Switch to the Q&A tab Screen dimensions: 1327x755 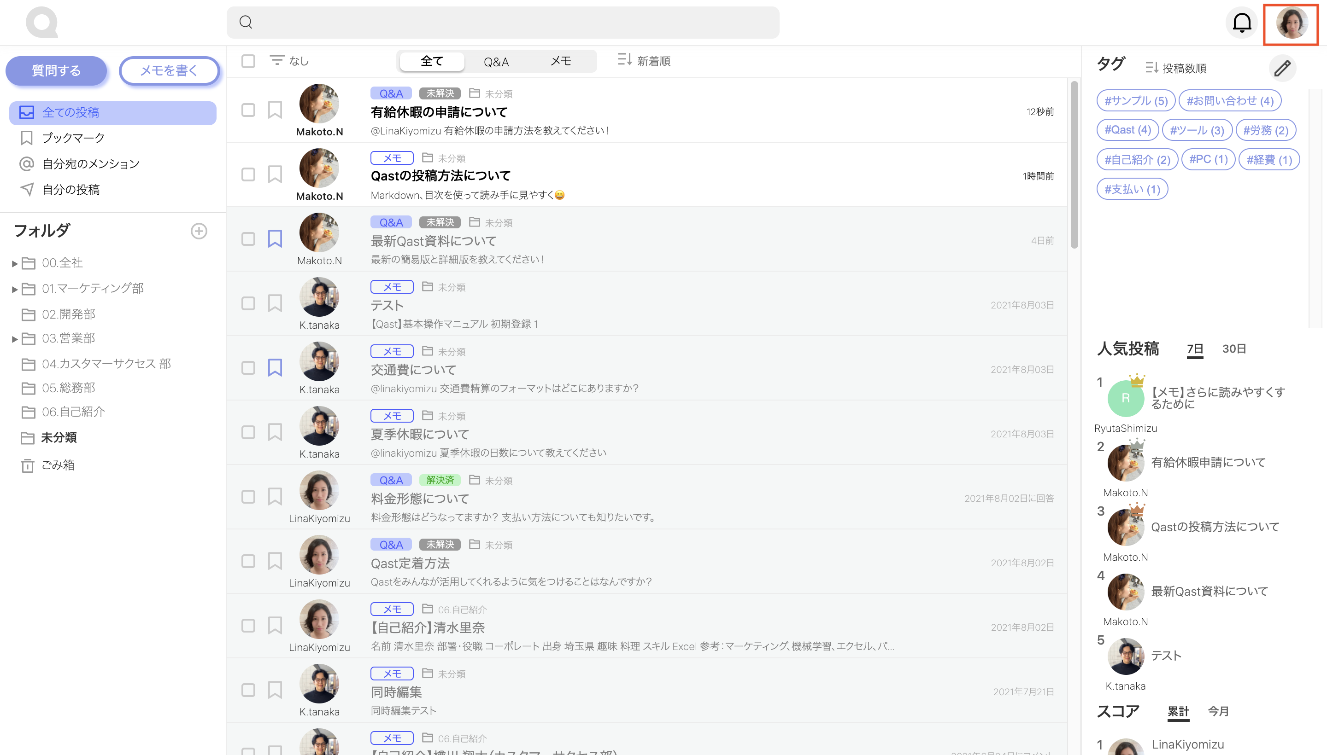pos(496,62)
